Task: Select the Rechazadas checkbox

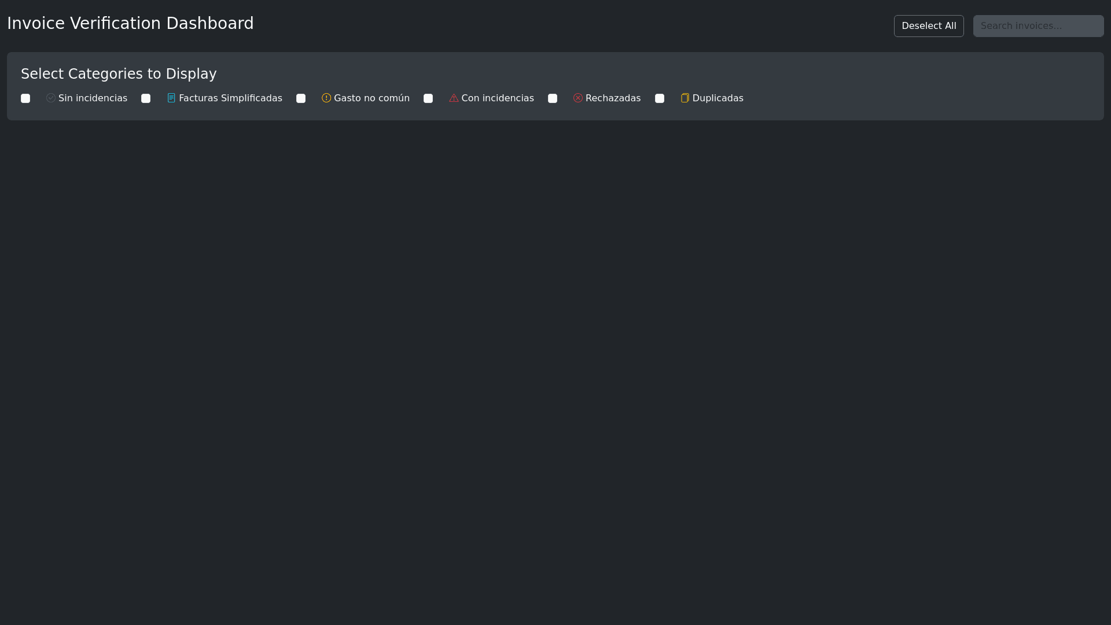Action: (x=553, y=98)
